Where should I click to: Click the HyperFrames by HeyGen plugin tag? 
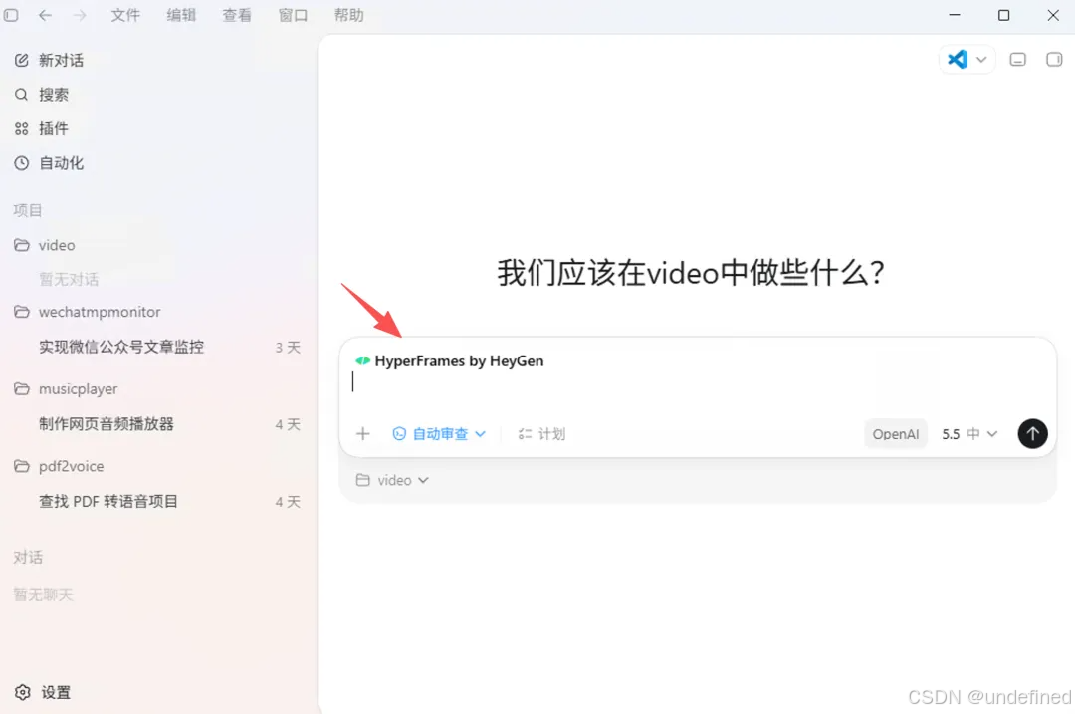pos(449,360)
